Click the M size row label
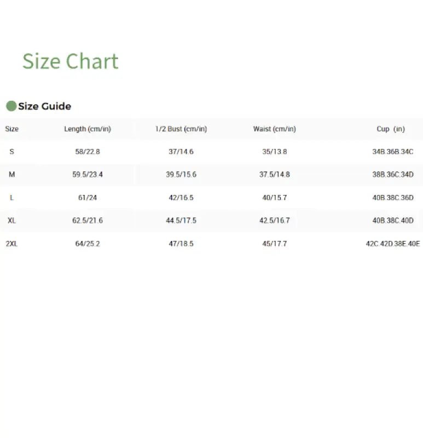 pyautogui.click(x=11, y=175)
